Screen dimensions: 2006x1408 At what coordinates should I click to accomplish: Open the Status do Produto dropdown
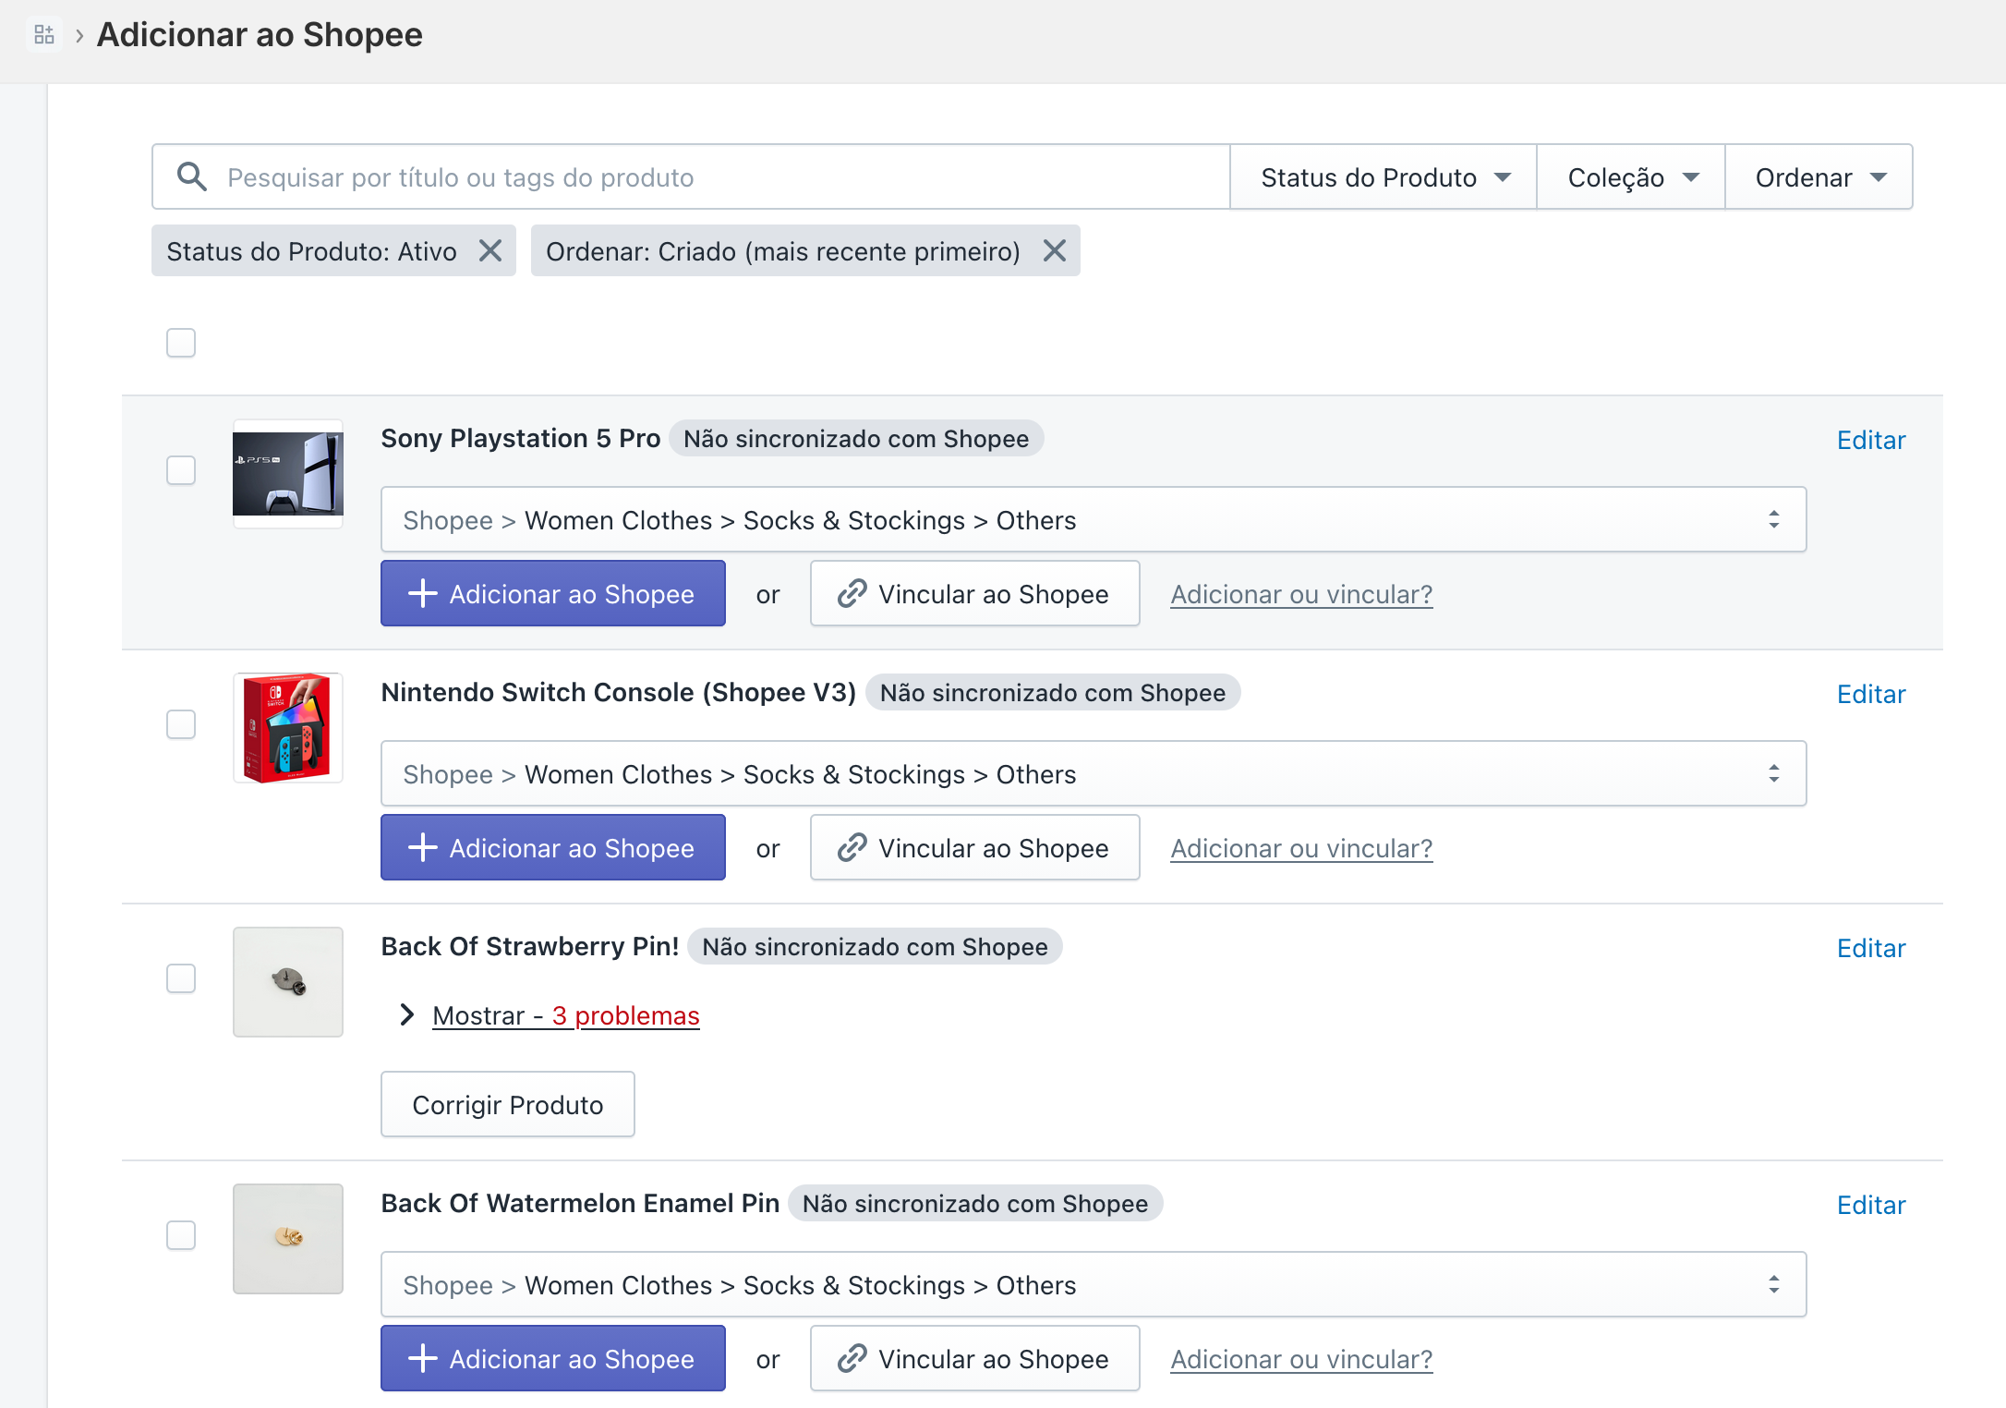pyautogui.click(x=1384, y=177)
